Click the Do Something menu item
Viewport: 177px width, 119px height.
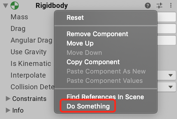[x=88, y=106]
